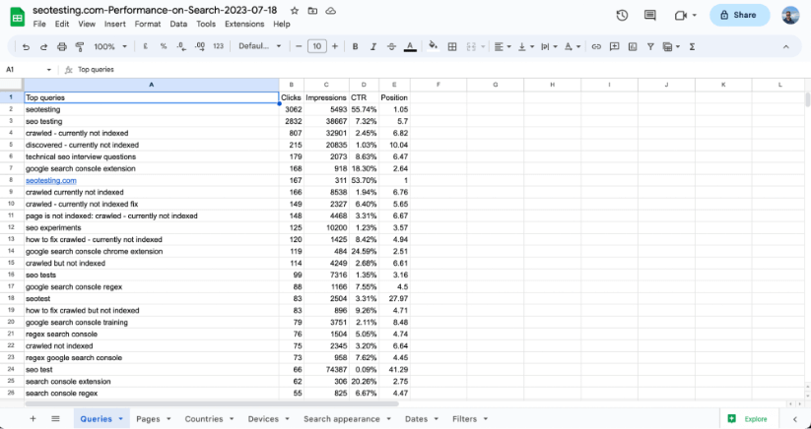Screen dimensions: 811x429
Task: Open the 123 more formats menu
Action: (x=218, y=46)
